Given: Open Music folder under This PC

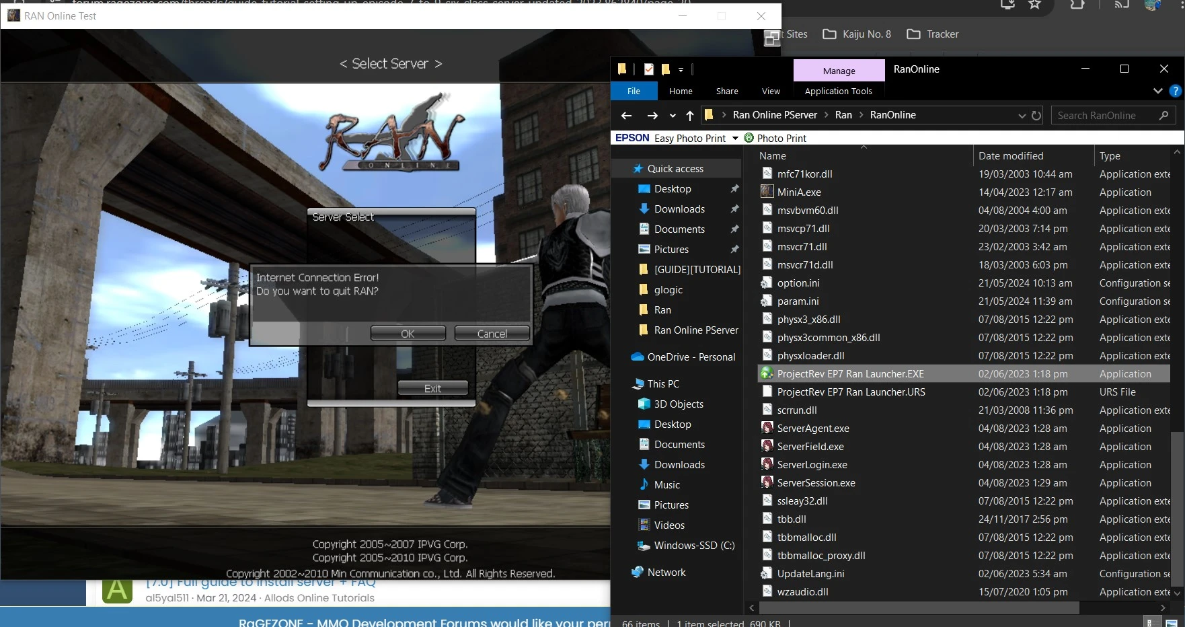Looking at the screenshot, I should 666,485.
